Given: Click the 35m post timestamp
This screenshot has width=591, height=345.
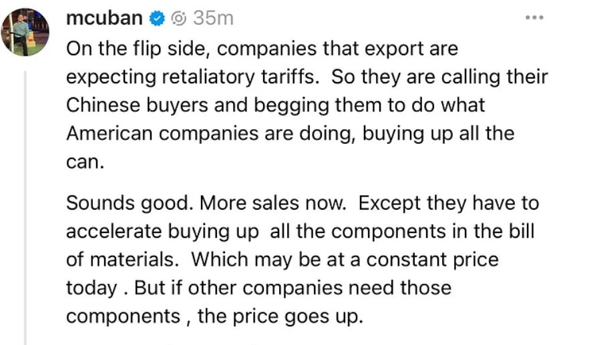Looking at the screenshot, I should coord(213,18).
